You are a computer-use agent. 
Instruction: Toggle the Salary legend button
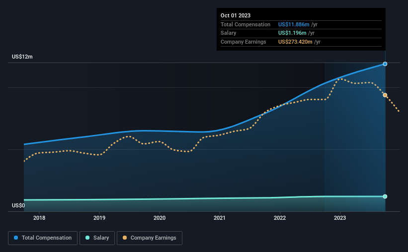[97, 238]
